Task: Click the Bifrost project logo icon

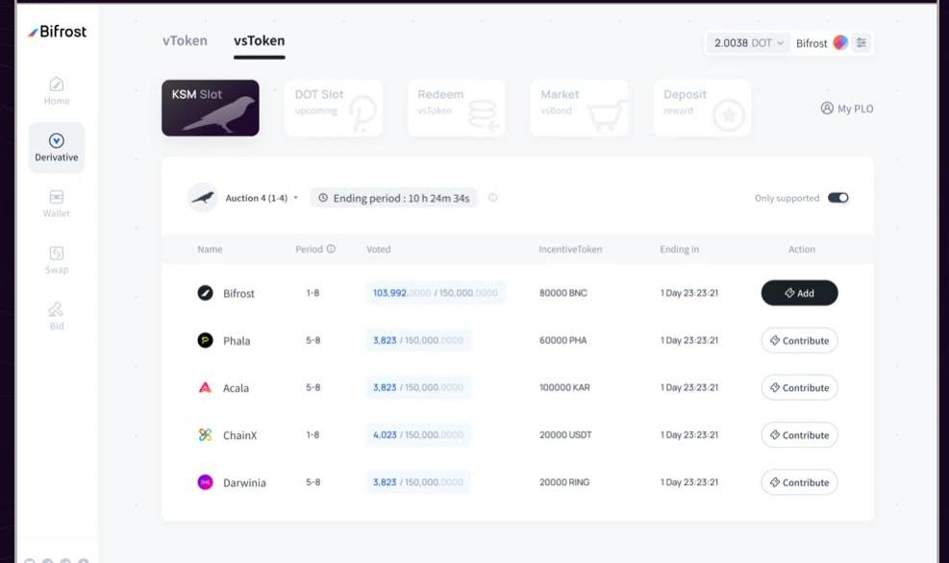Action: pos(205,293)
